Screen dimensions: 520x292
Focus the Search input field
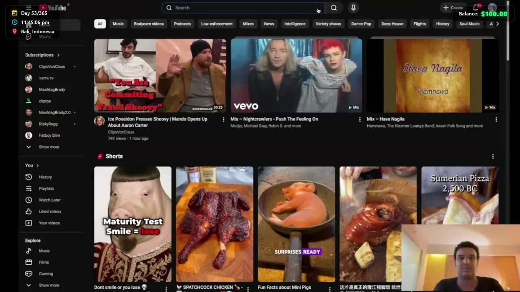click(243, 8)
